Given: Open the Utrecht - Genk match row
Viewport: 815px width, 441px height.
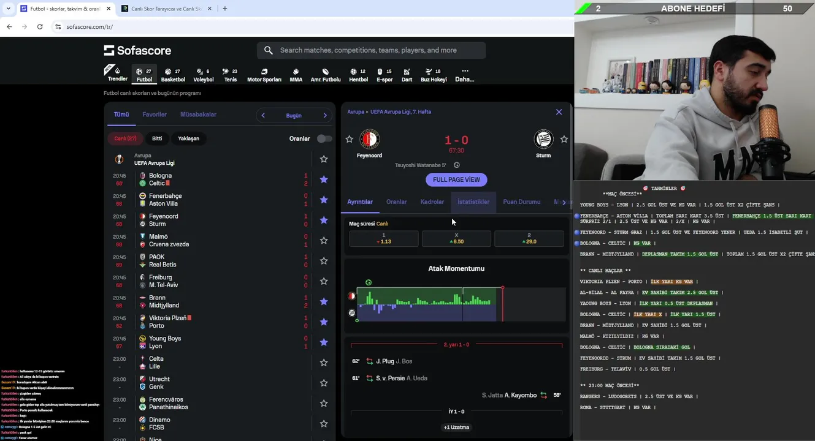Looking at the screenshot, I should (x=220, y=383).
